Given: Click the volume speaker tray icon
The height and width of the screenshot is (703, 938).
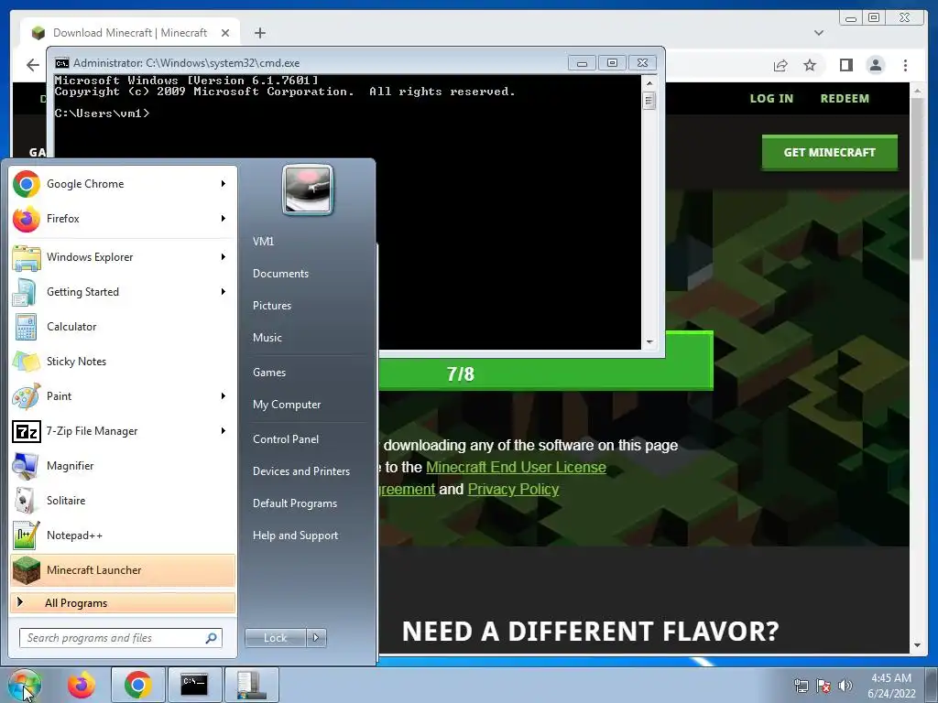Looking at the screenshot, I should (845, 686).
